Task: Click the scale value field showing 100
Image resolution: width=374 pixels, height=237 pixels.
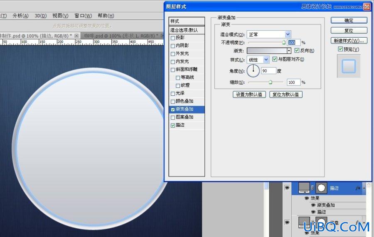Action: (x=293, y=82)
